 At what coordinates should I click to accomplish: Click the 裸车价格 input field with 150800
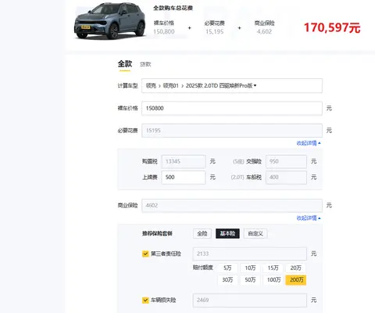232,108
